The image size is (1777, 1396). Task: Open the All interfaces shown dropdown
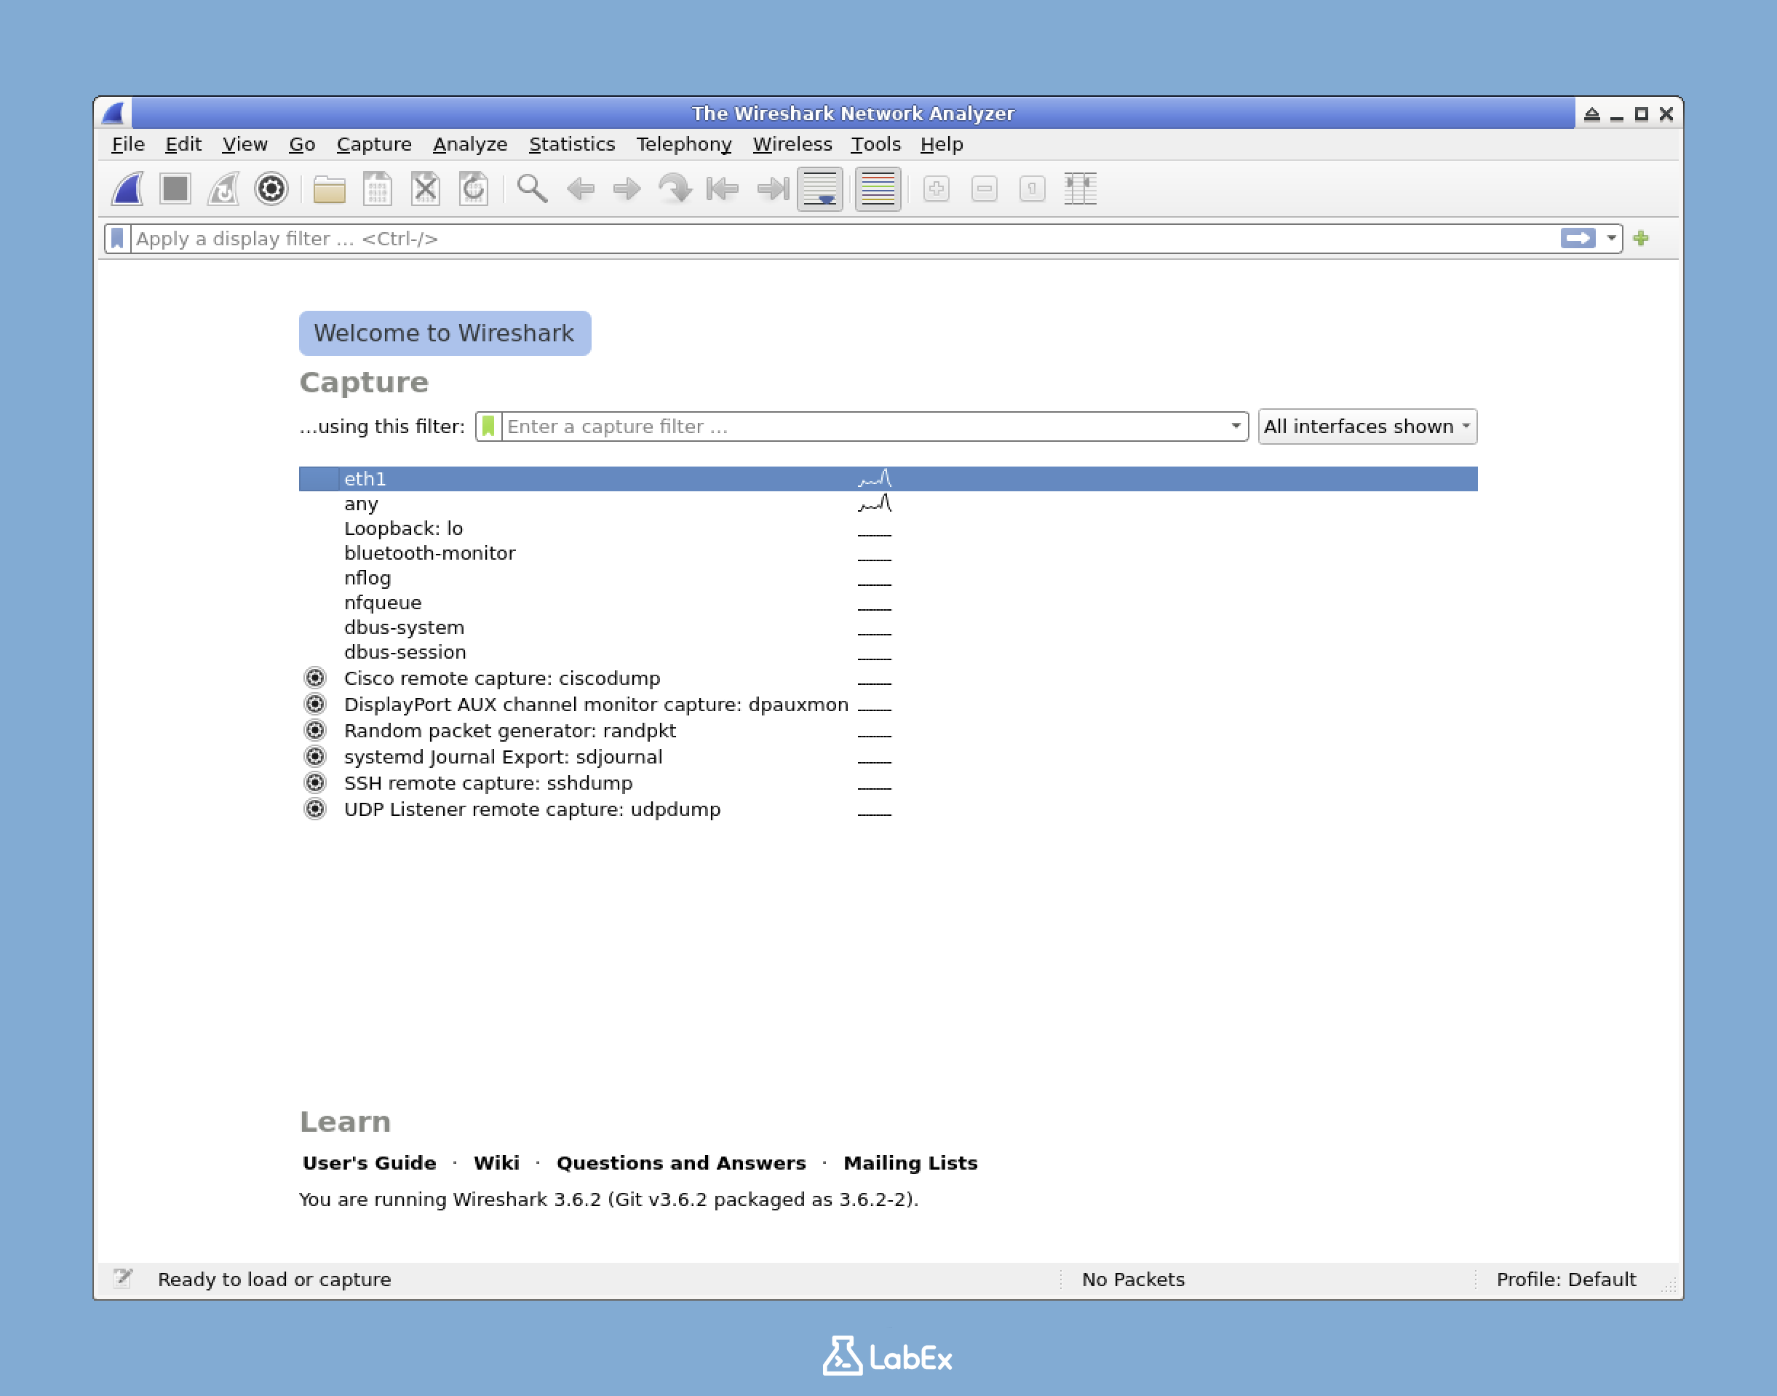(x=1367, y=426)
